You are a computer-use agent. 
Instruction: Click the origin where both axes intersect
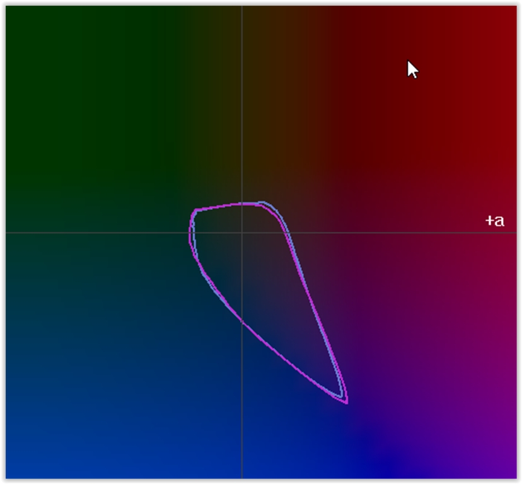[242, 233]
